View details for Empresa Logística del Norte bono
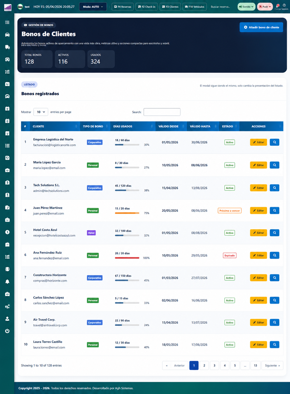 [274, 142]
